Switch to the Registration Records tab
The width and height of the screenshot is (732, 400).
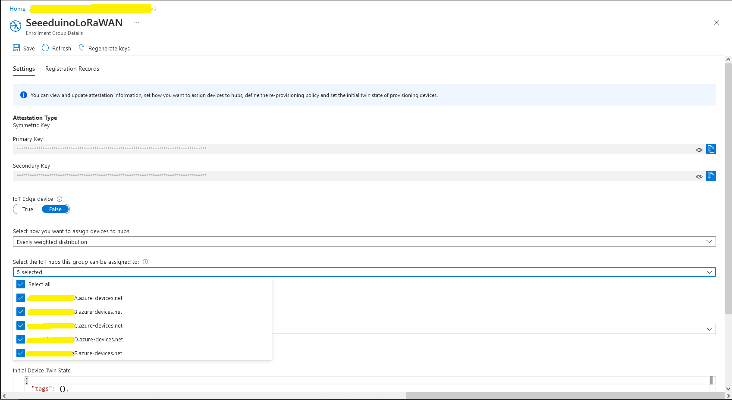click(72, 69)
